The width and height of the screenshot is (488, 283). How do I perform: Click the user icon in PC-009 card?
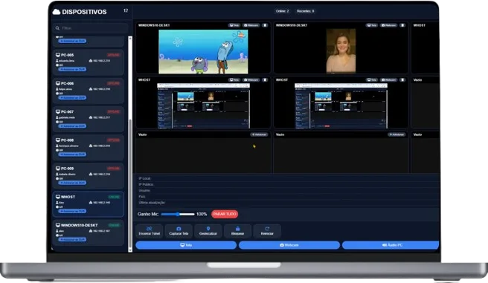[x=57, y=174]
